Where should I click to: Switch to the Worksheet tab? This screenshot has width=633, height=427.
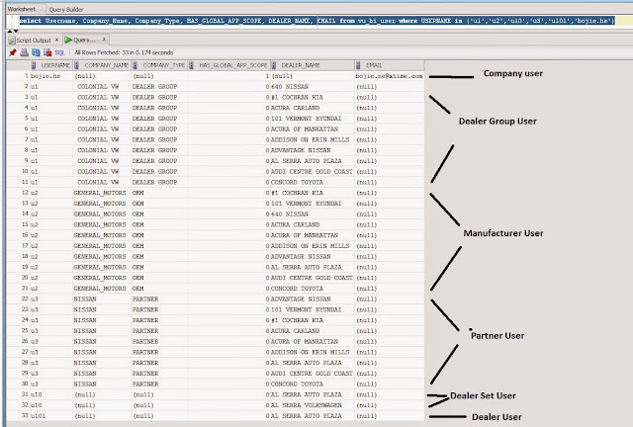point(22,9)
